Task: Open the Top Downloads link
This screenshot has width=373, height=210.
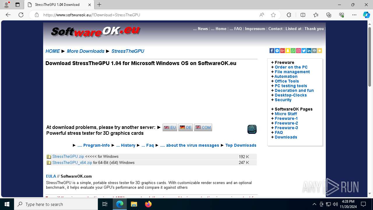Action: point(241,145)
